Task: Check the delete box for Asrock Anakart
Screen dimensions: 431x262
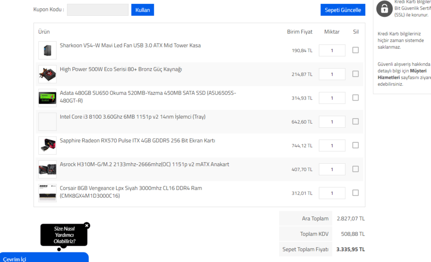Action: pos(355,169)
